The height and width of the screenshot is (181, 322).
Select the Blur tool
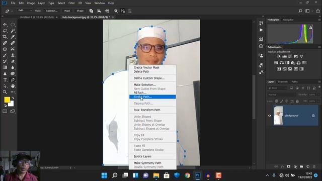pyautogui.click(x=13, y=67)
